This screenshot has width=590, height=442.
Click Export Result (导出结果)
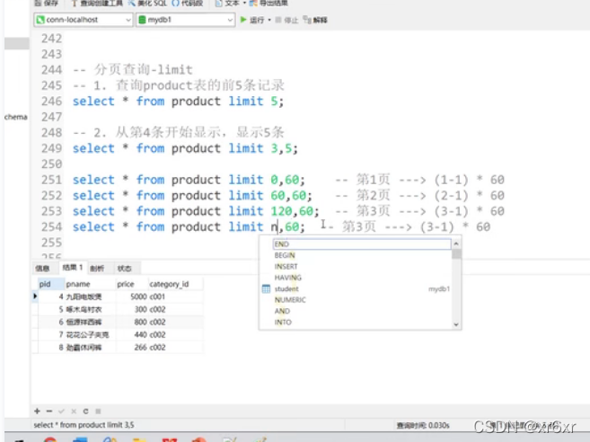click(269, 3)
